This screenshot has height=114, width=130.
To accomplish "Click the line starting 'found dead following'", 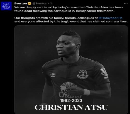I will coord(64,11).
